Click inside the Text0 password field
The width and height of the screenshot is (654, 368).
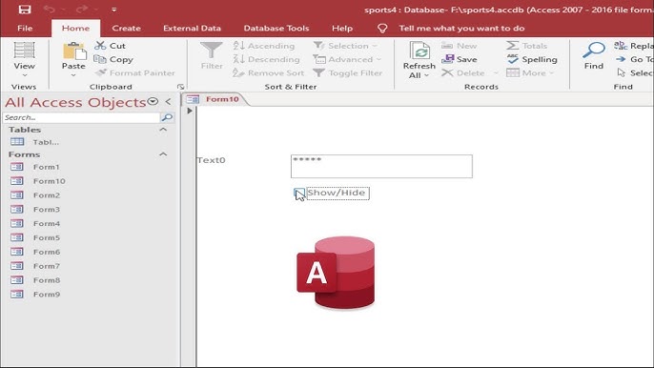click(381, 167)
